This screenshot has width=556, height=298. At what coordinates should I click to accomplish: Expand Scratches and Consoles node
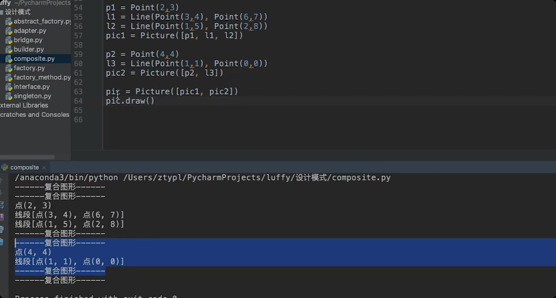[34, 115]
